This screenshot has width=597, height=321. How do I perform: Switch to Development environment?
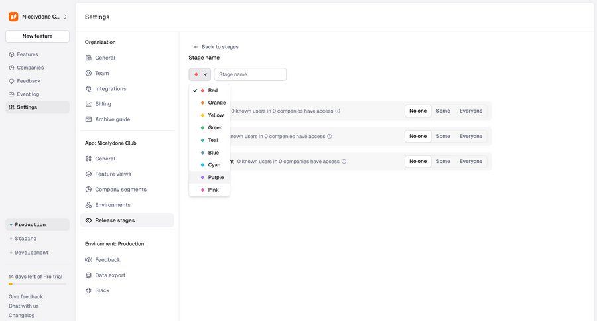[x=37, y=253]
